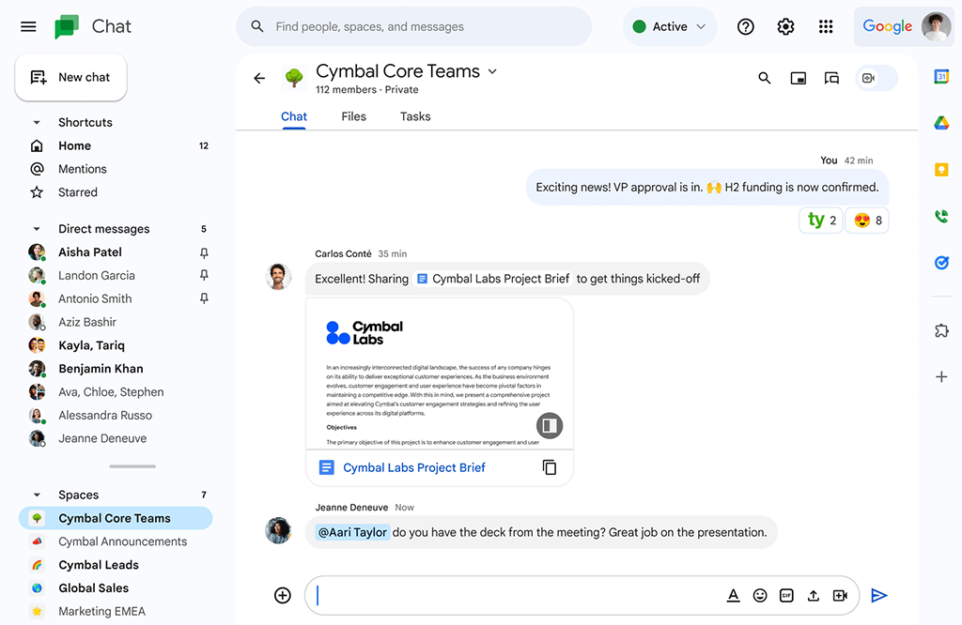Open the Cymbal Core Teams space menu
This screenshot has width=962, height=625.
492,70
